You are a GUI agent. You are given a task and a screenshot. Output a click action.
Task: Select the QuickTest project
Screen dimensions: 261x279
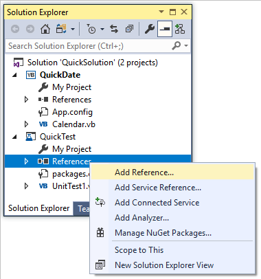pyautogui.click(x=58, y=137)
